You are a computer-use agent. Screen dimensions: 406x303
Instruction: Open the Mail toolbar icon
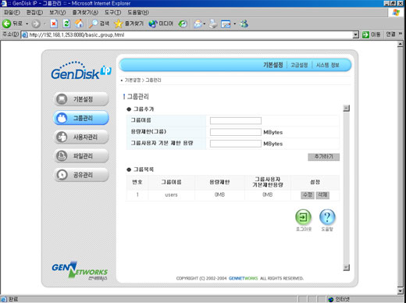tap(198, 23)
